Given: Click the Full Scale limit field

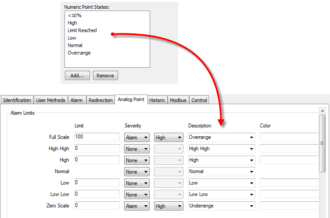Looking at the screenshot, I should pyautogui.click(x=97, y=137).
